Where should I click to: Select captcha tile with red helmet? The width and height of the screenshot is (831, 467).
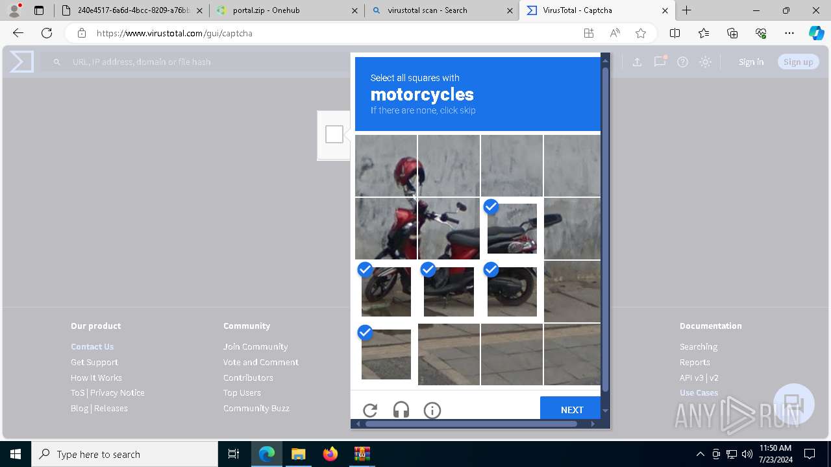click(386, 165)
